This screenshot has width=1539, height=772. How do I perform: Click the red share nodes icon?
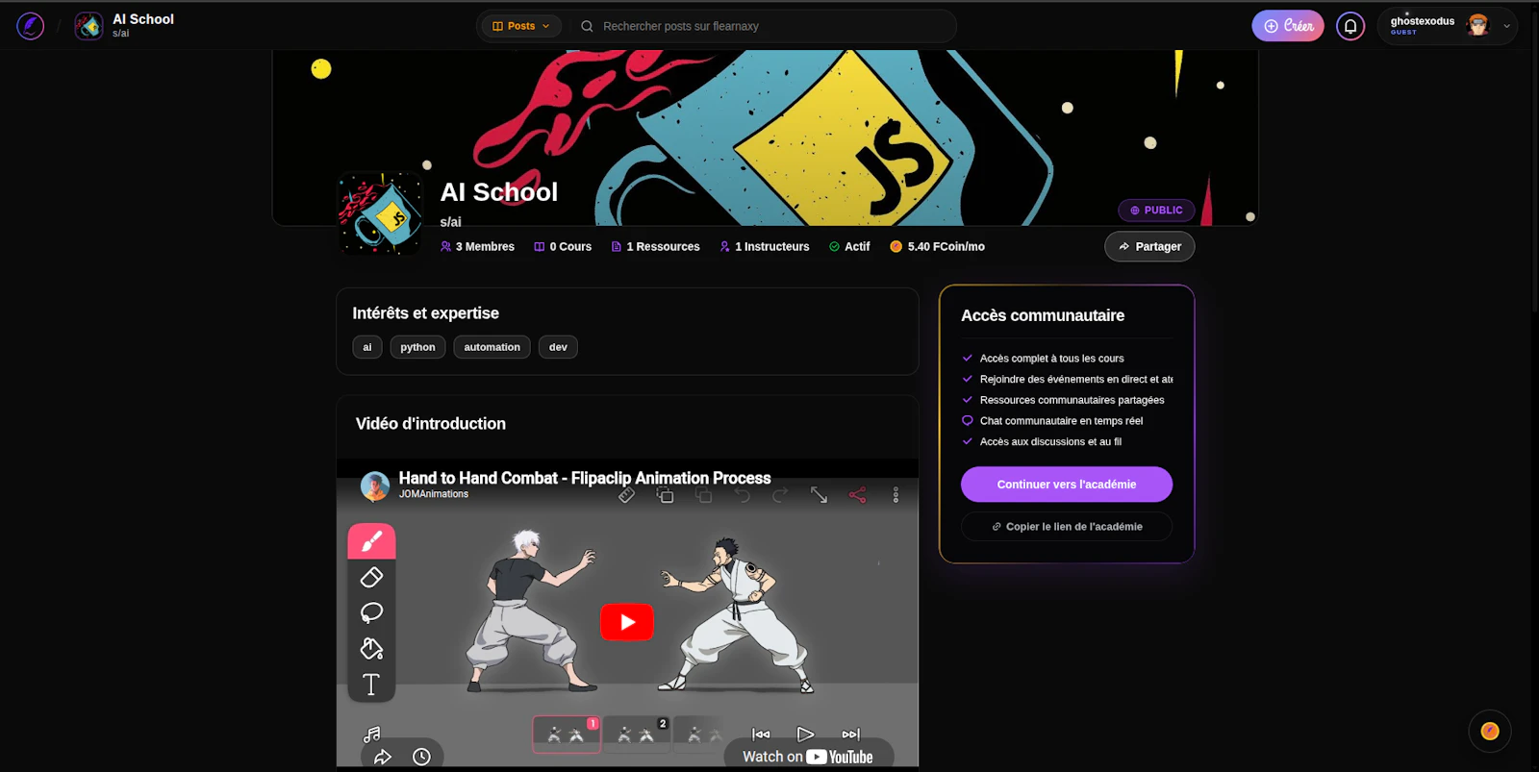(857, 495)
